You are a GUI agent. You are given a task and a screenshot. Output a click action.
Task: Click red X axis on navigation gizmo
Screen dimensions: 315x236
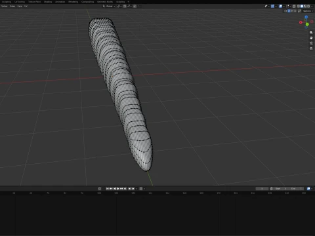click(301, 22)
